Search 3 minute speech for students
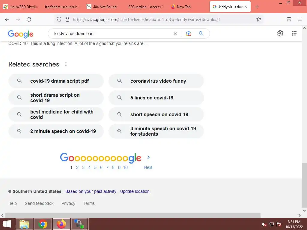Image resolution: width=307 pixels, height=230 pixels. click(x=156, y=131)
